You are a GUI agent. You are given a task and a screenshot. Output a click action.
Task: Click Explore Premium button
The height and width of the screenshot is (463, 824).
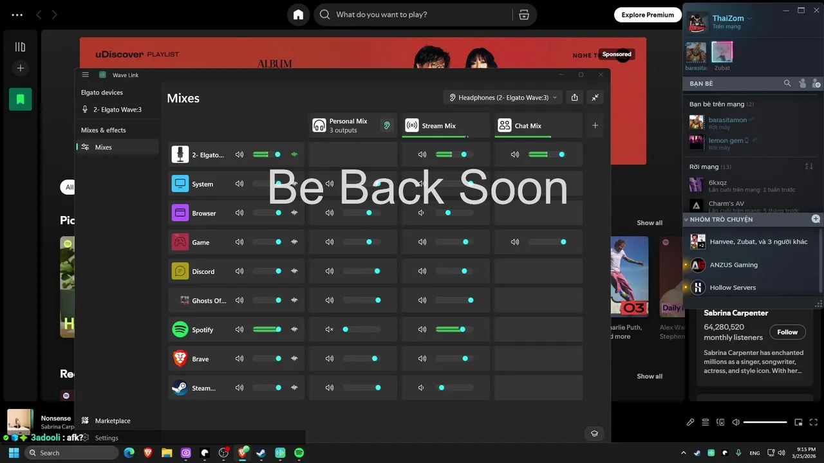[647, 15]
